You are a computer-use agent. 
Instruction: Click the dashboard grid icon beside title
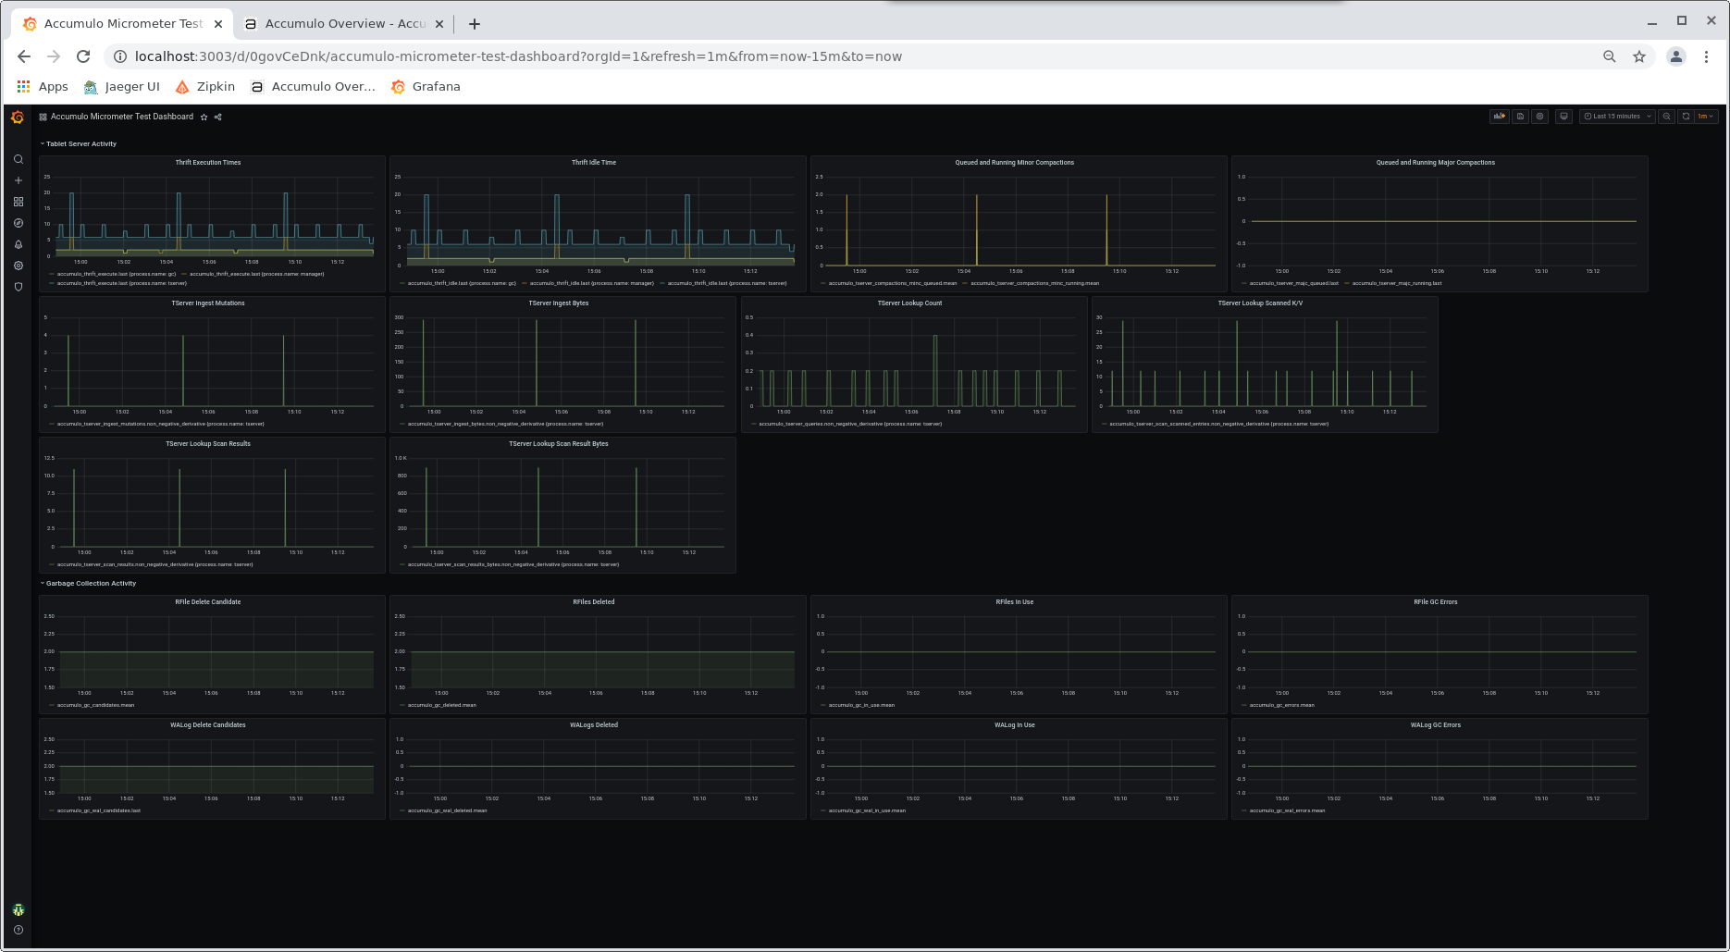[x=43, y=117]
